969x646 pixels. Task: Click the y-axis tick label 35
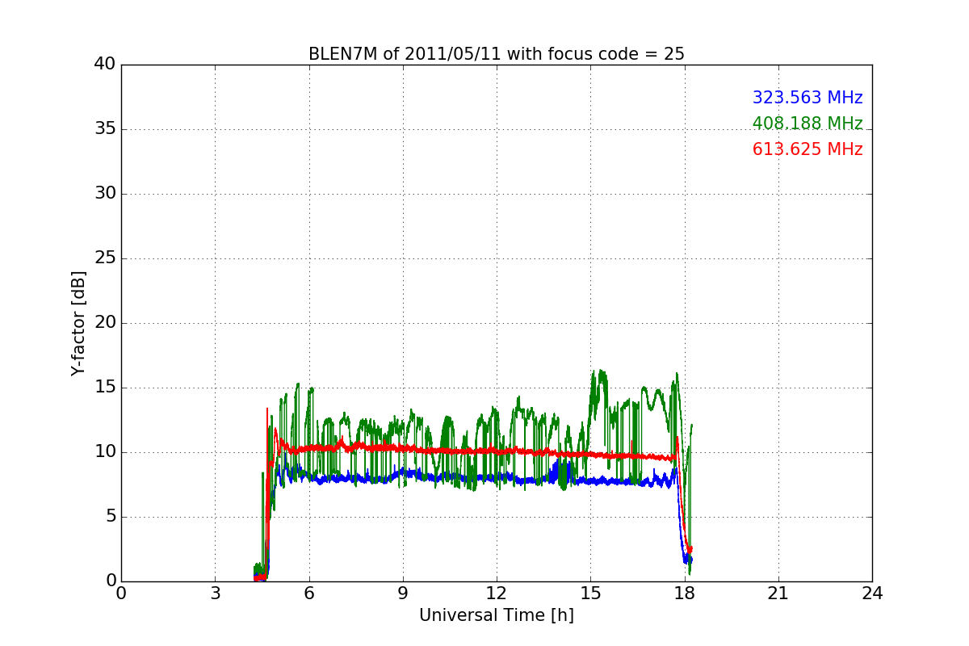(x=104, y=129)
